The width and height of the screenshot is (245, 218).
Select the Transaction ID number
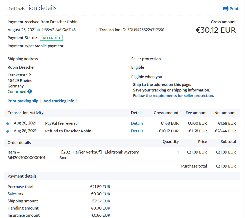146,30
